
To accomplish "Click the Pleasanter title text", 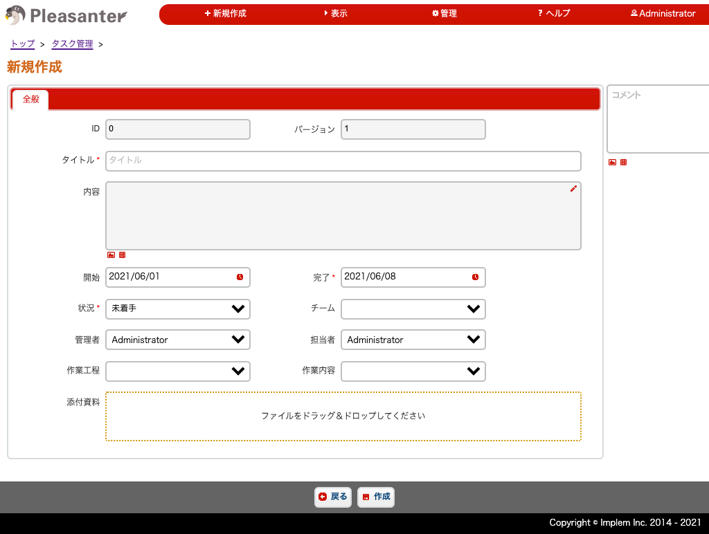I will tap(79, 16).
